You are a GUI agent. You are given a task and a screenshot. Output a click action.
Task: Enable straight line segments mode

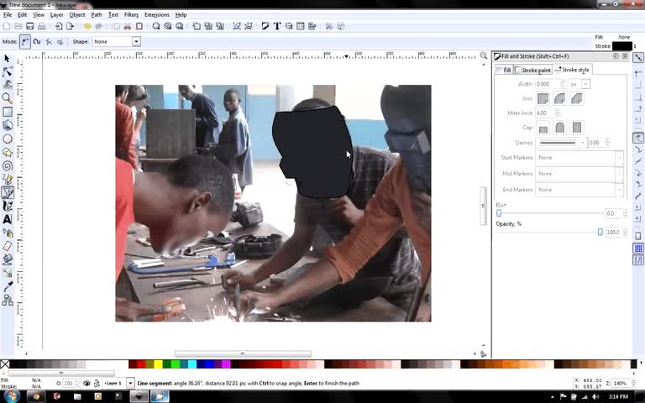tap(49, 41)
